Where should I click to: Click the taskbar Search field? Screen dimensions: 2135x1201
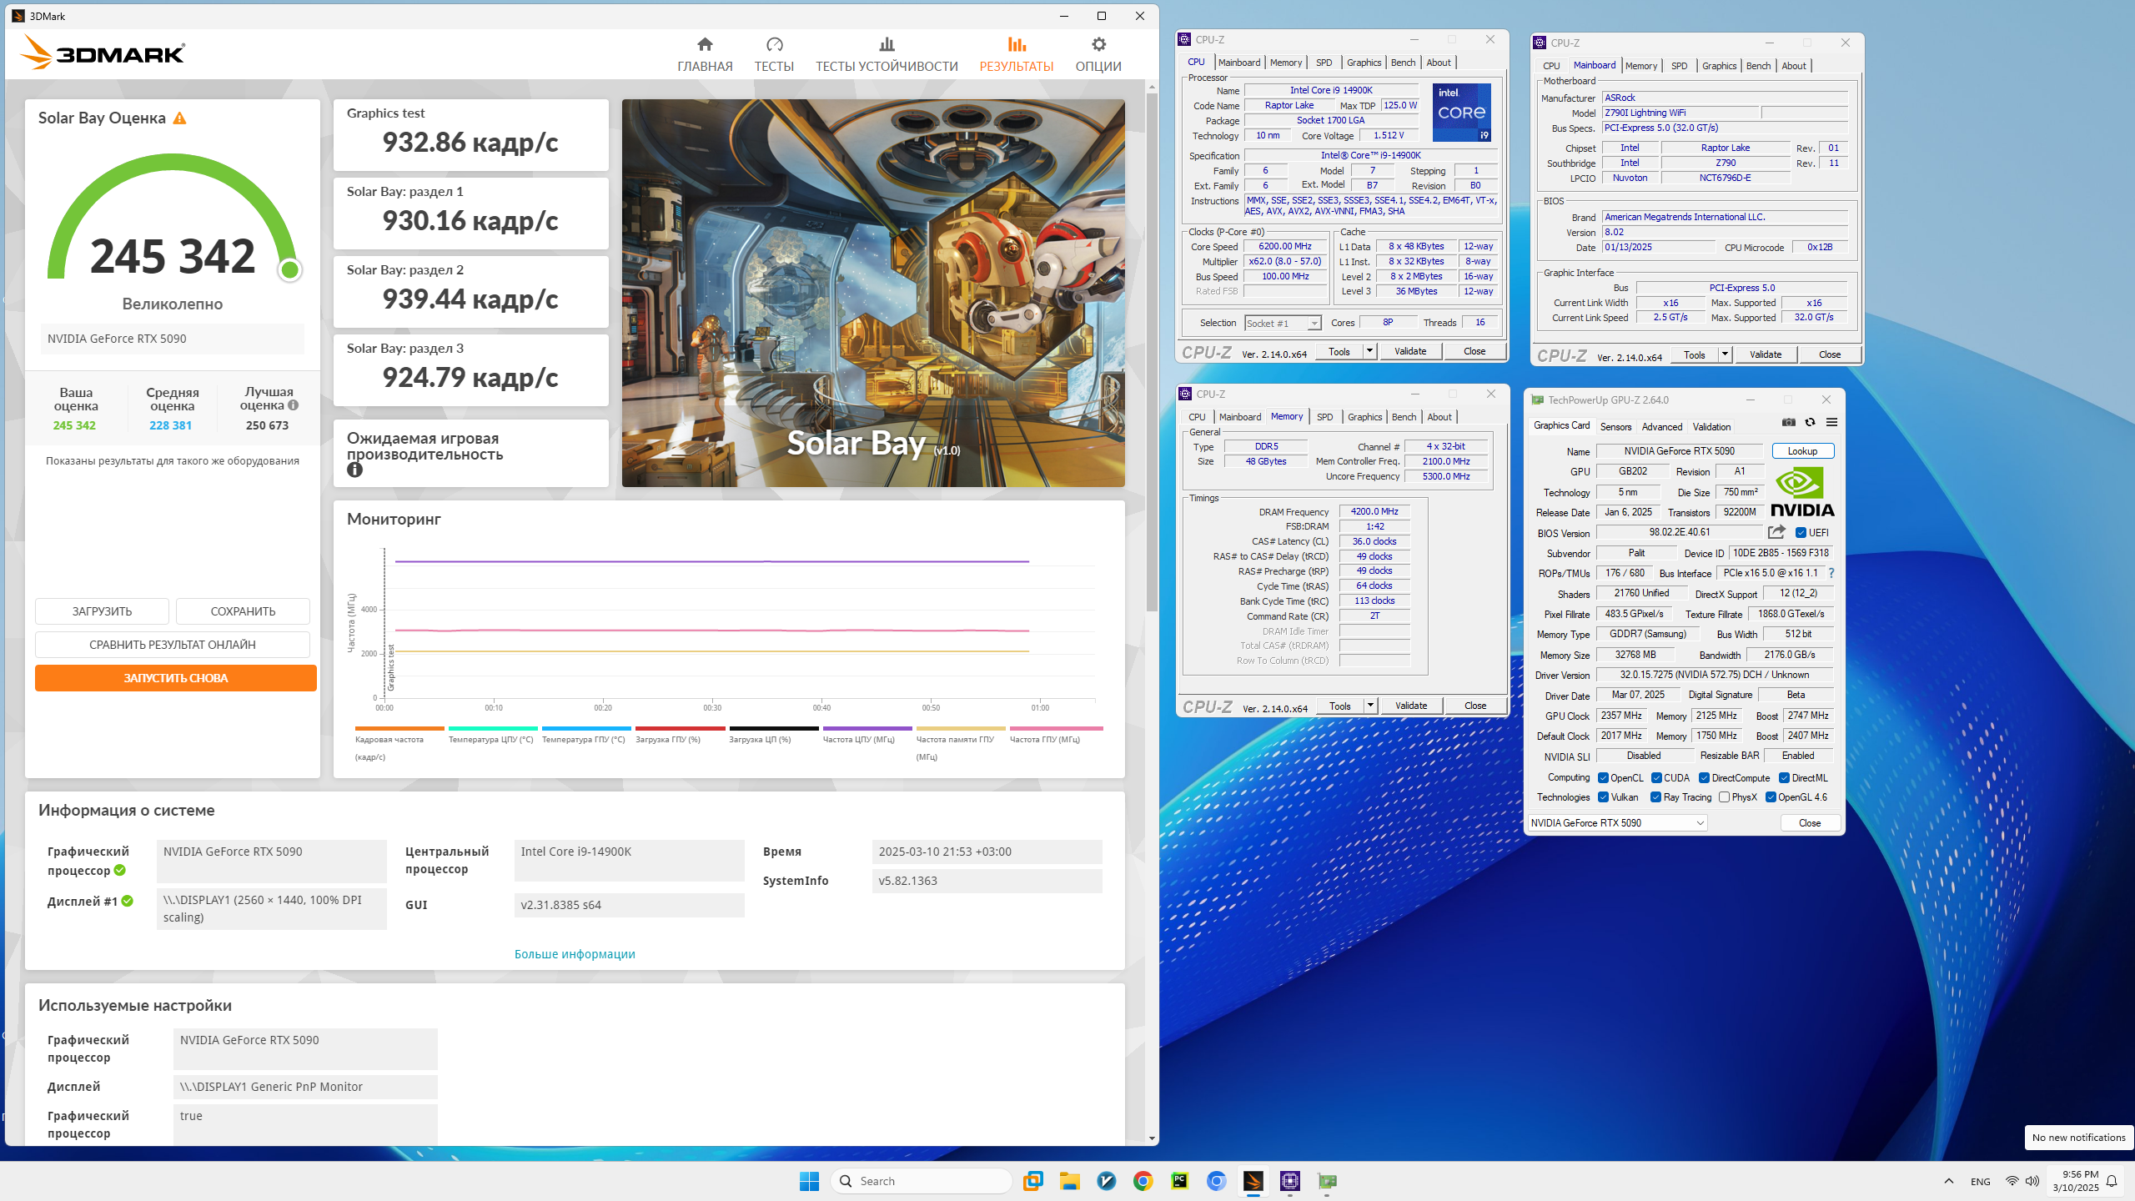(x=921, y=1181)
